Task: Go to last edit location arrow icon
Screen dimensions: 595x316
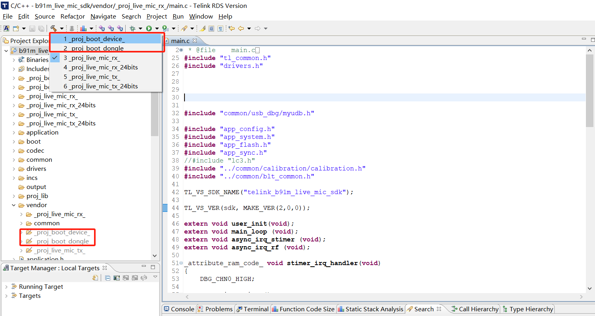Action: tap(232, 28)
